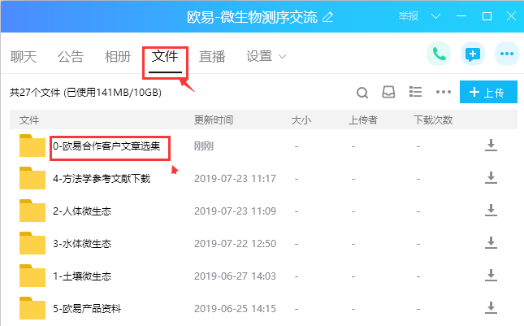The image size is (524, 326).
Task: Open the 公告 tab
Action: [70, 57]
